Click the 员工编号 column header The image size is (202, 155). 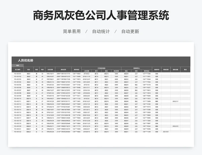18,69
